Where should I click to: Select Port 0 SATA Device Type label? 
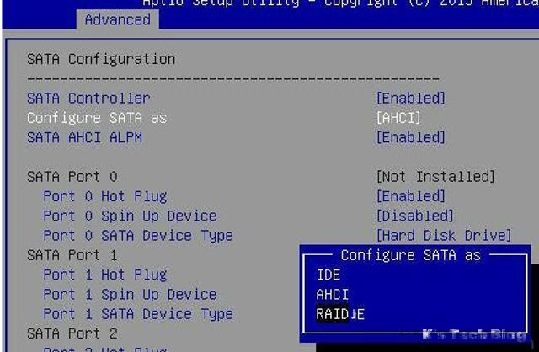pos(137,236)
